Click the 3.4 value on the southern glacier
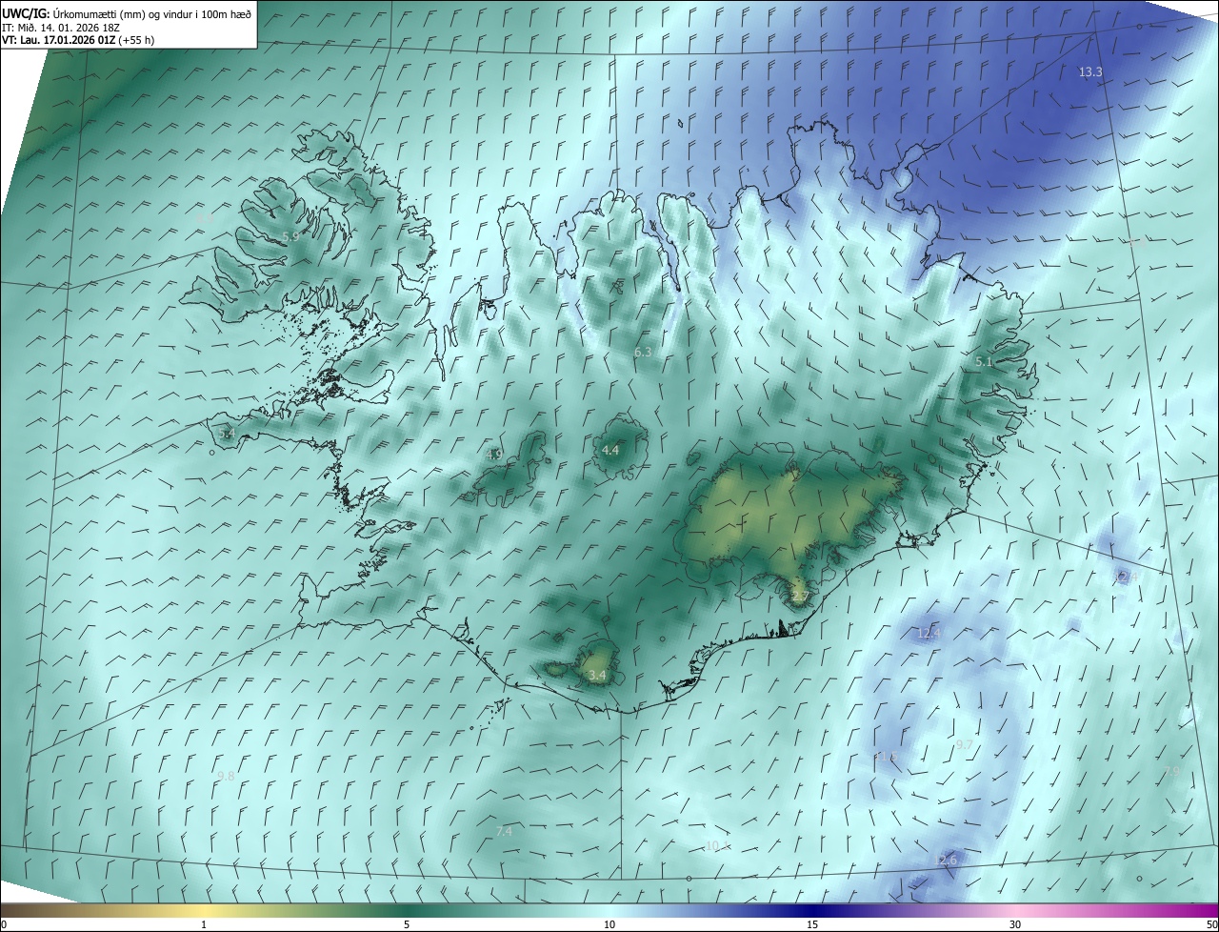Screen dimensions: 1219x932 tap(597, 676)
